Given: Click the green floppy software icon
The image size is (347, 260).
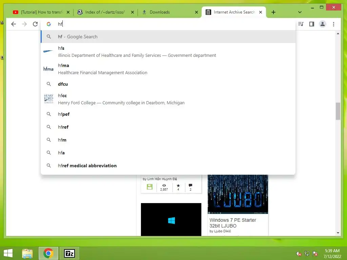Looking at the screenshot, I should click(149, 187).
